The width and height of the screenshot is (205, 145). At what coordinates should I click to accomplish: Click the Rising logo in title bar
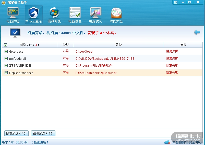[x=4, y=3]
